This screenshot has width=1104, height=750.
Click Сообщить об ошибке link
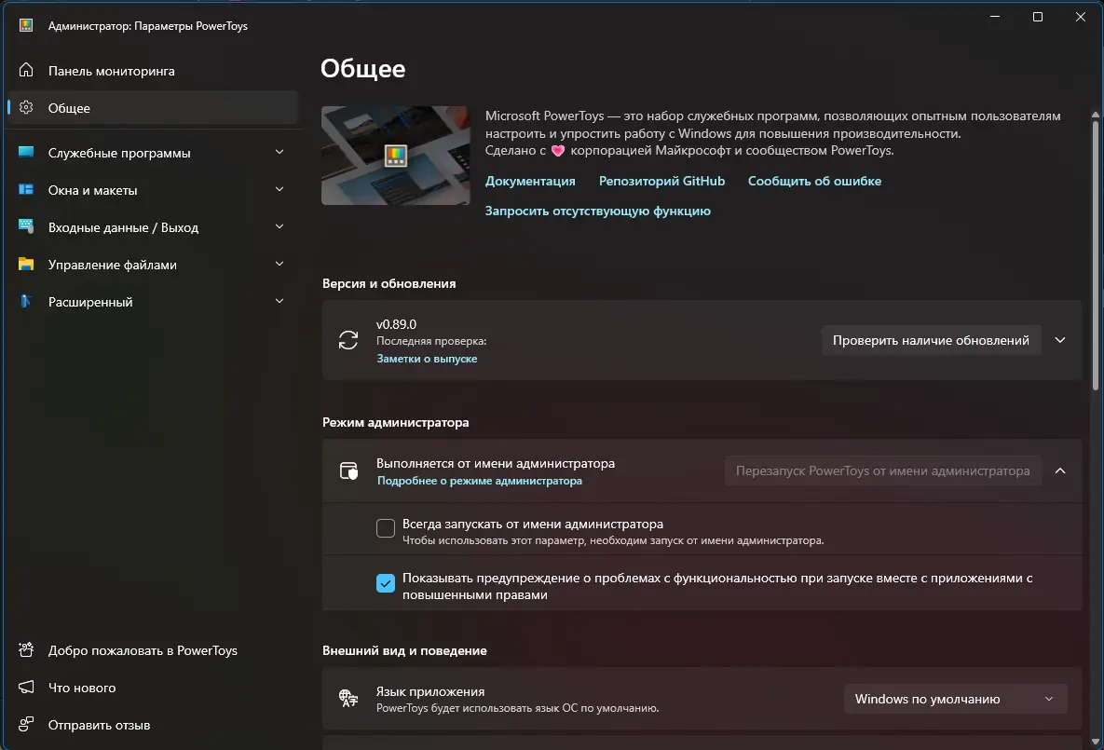[814, 181]
